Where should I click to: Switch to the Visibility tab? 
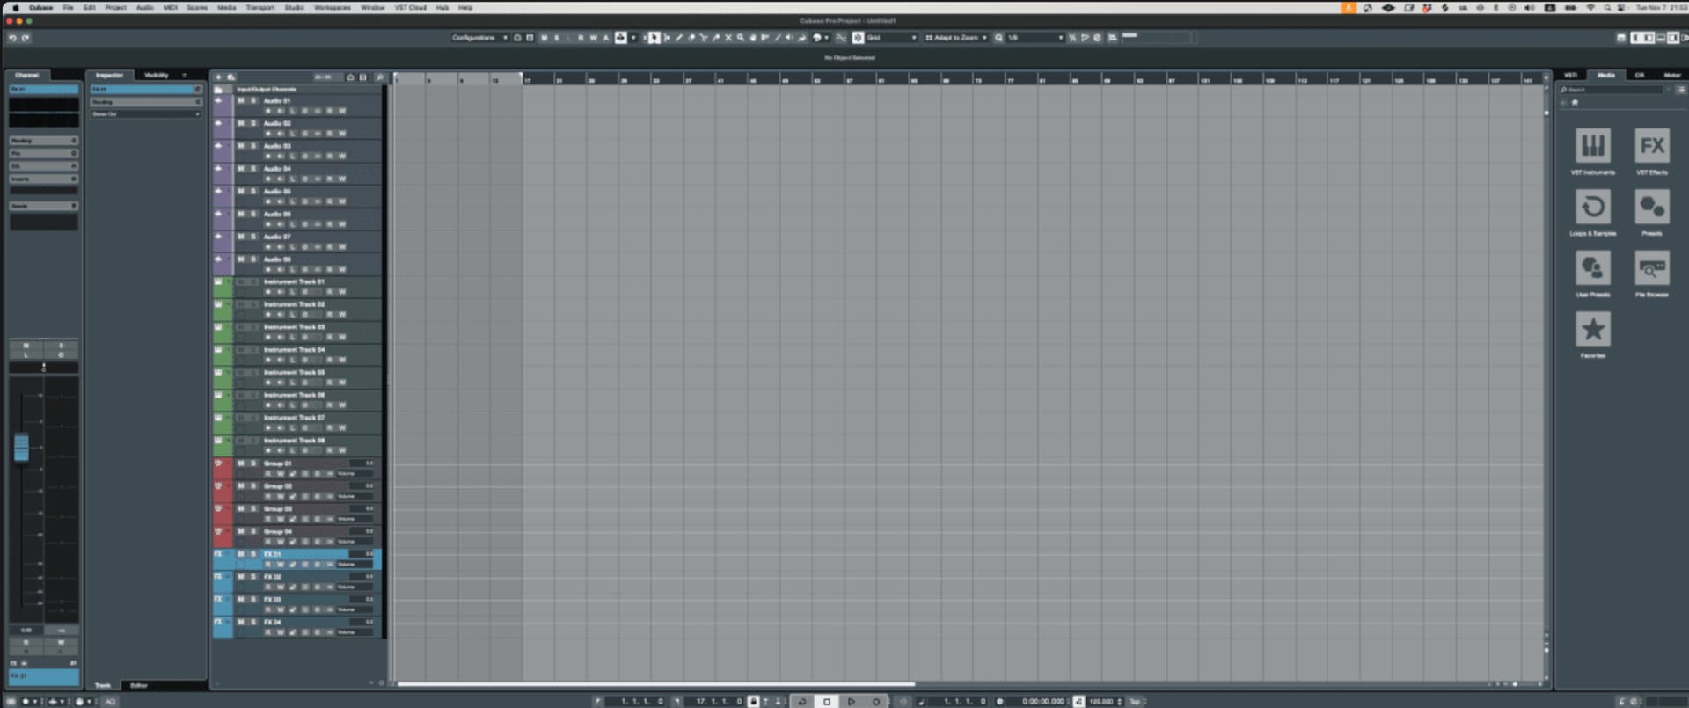pyautogui.click(x=156, y=76)
